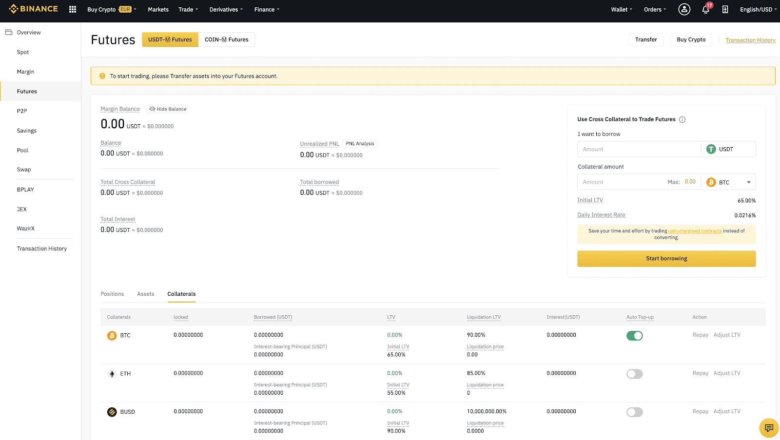Click the Margin Balance label
780x440 pixels.
click(120, 109)
